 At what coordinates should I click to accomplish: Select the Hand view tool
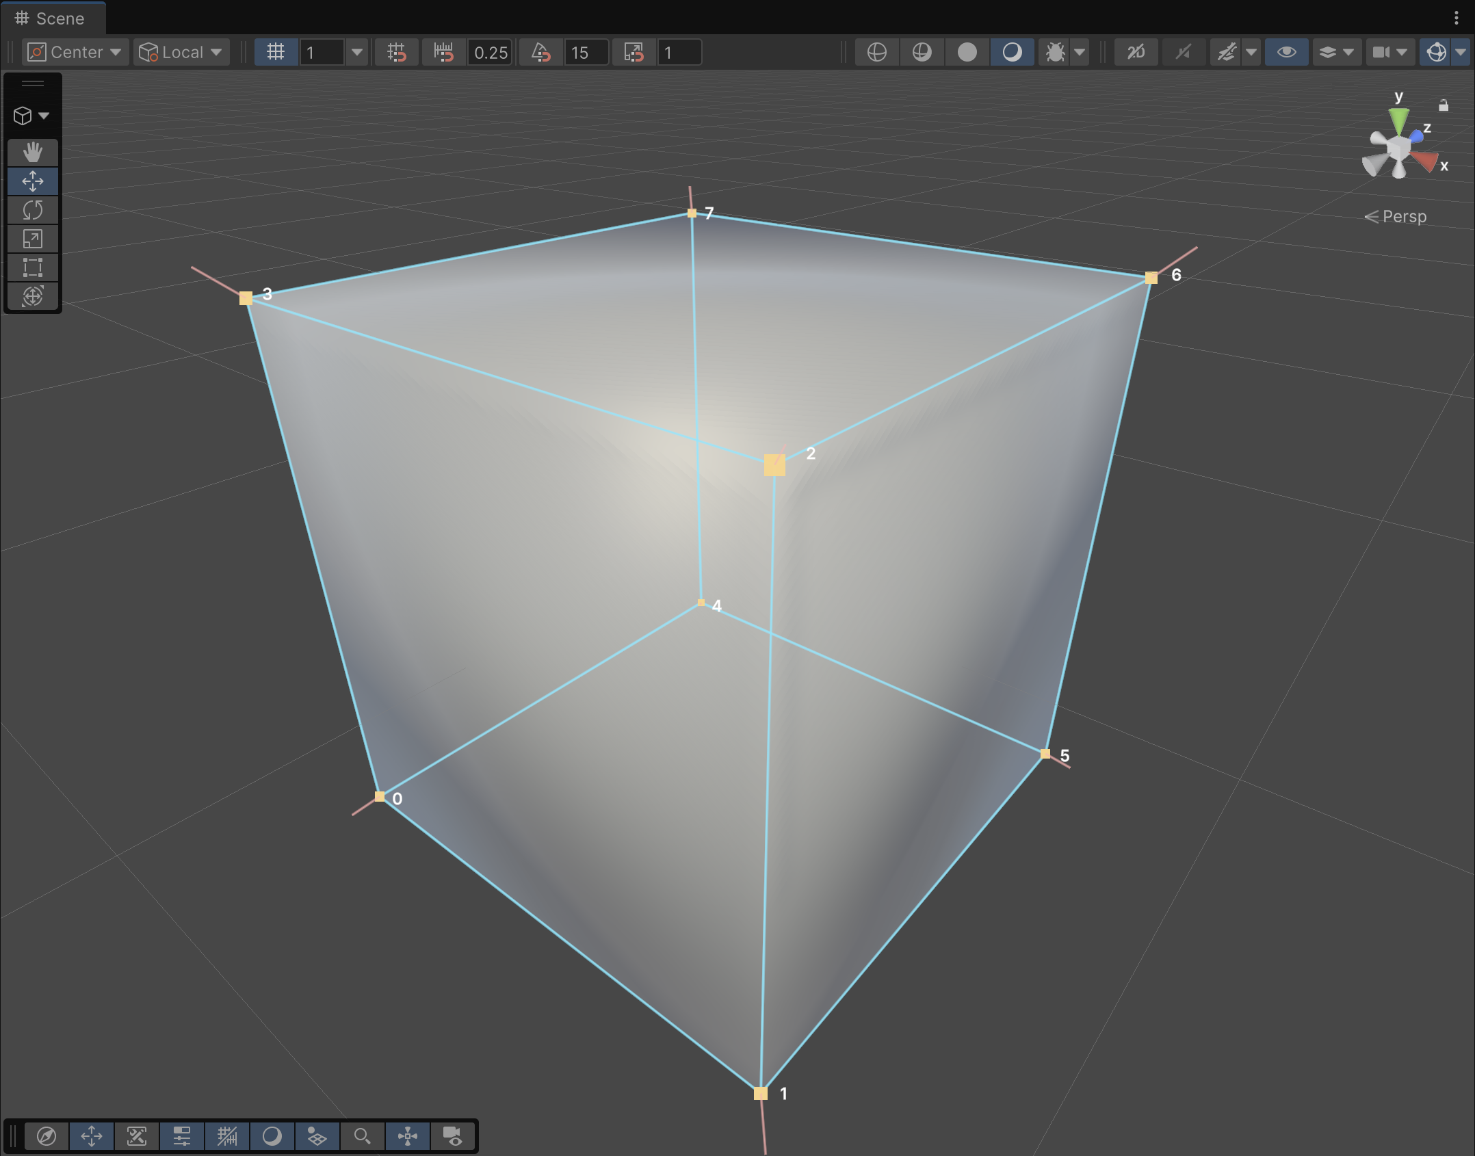point(32,152)
